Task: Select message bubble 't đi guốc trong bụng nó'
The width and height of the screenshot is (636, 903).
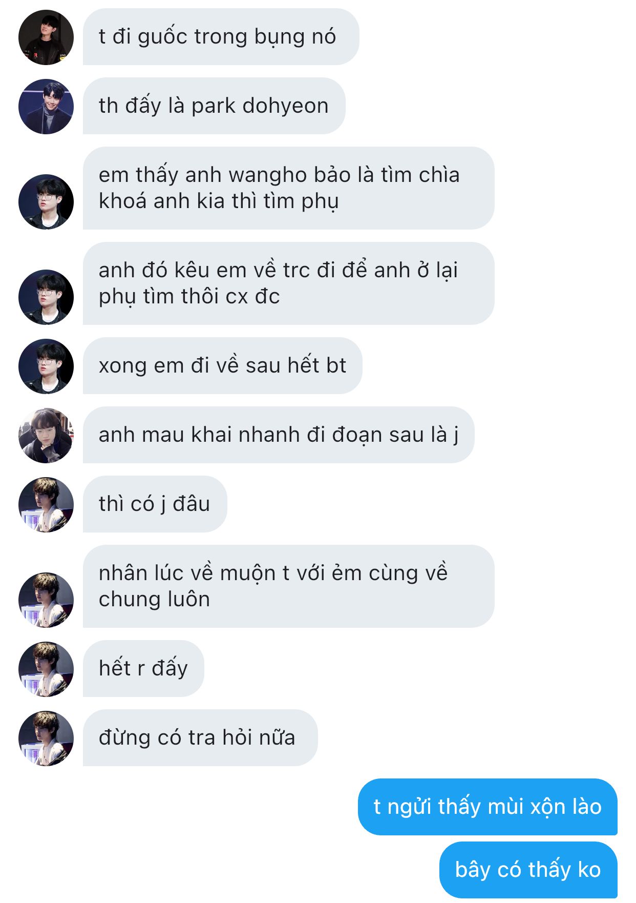Action: point(221,37)
